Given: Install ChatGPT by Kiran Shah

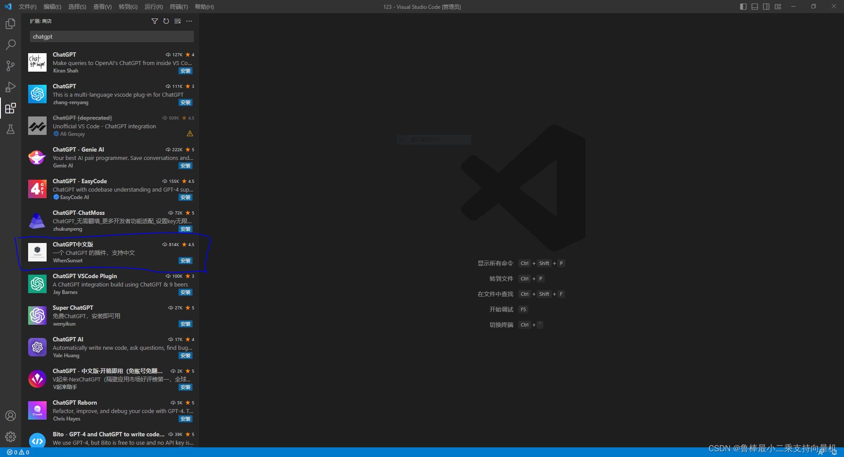Looking at the screenshot, I should coord(186,71).
